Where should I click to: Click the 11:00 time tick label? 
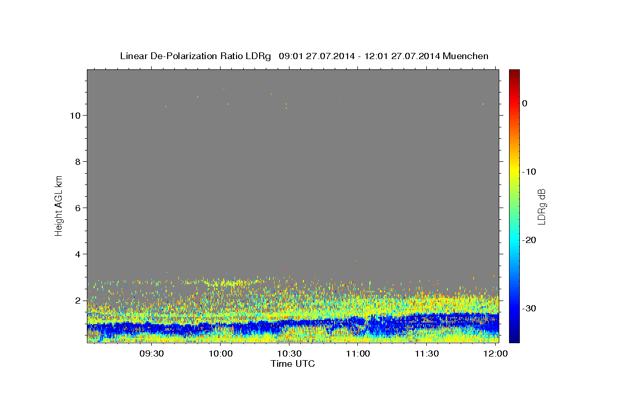click(x=358, y=353)
